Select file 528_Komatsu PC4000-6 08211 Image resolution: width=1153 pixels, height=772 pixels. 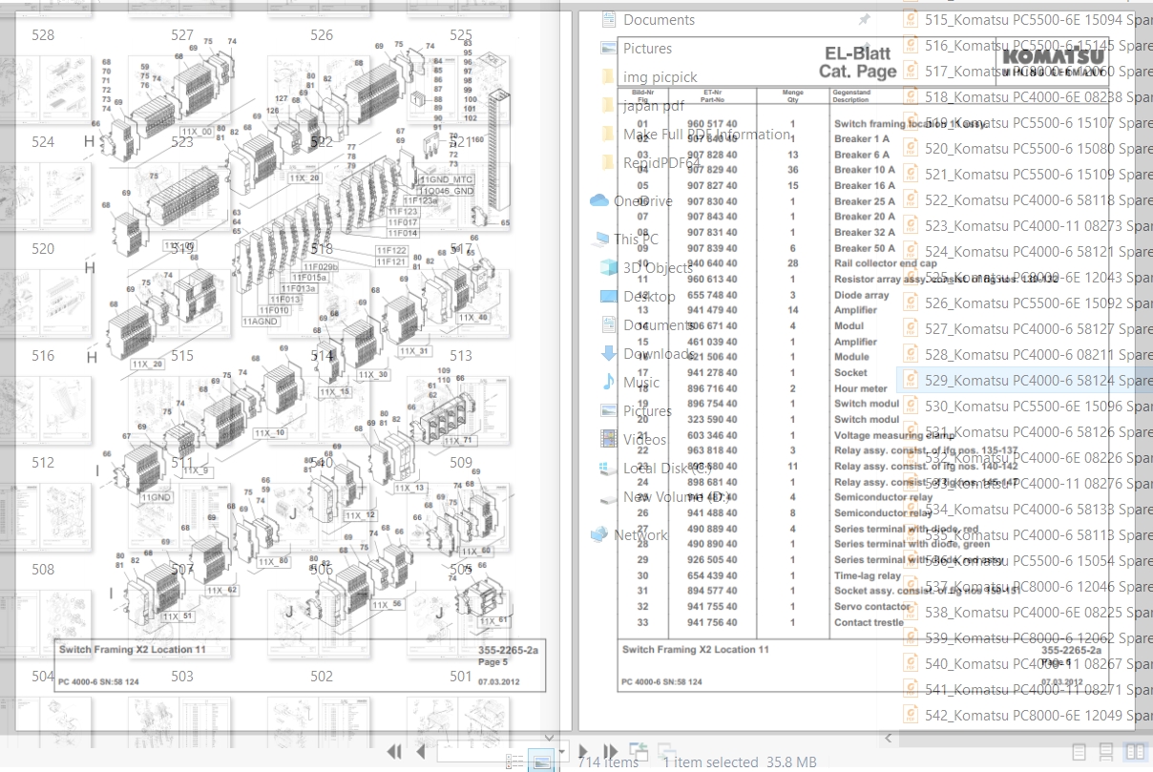tap(1038, 354)
